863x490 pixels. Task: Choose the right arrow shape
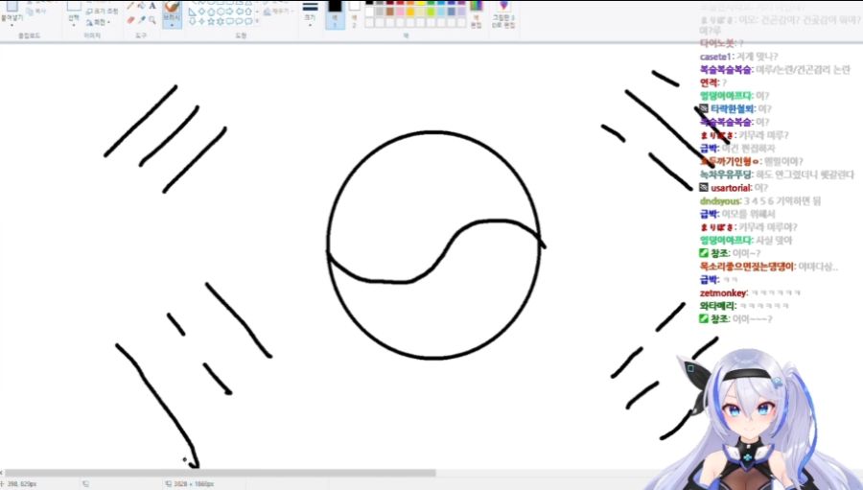pyautogui.click(x=229, y=12)
